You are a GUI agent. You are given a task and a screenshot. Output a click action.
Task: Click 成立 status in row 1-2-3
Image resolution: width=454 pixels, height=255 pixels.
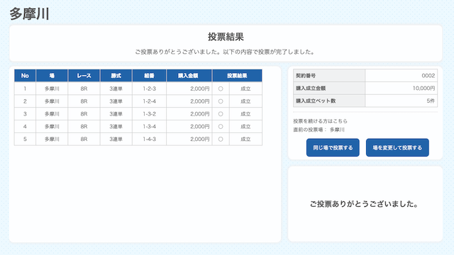tap(245, 89)
